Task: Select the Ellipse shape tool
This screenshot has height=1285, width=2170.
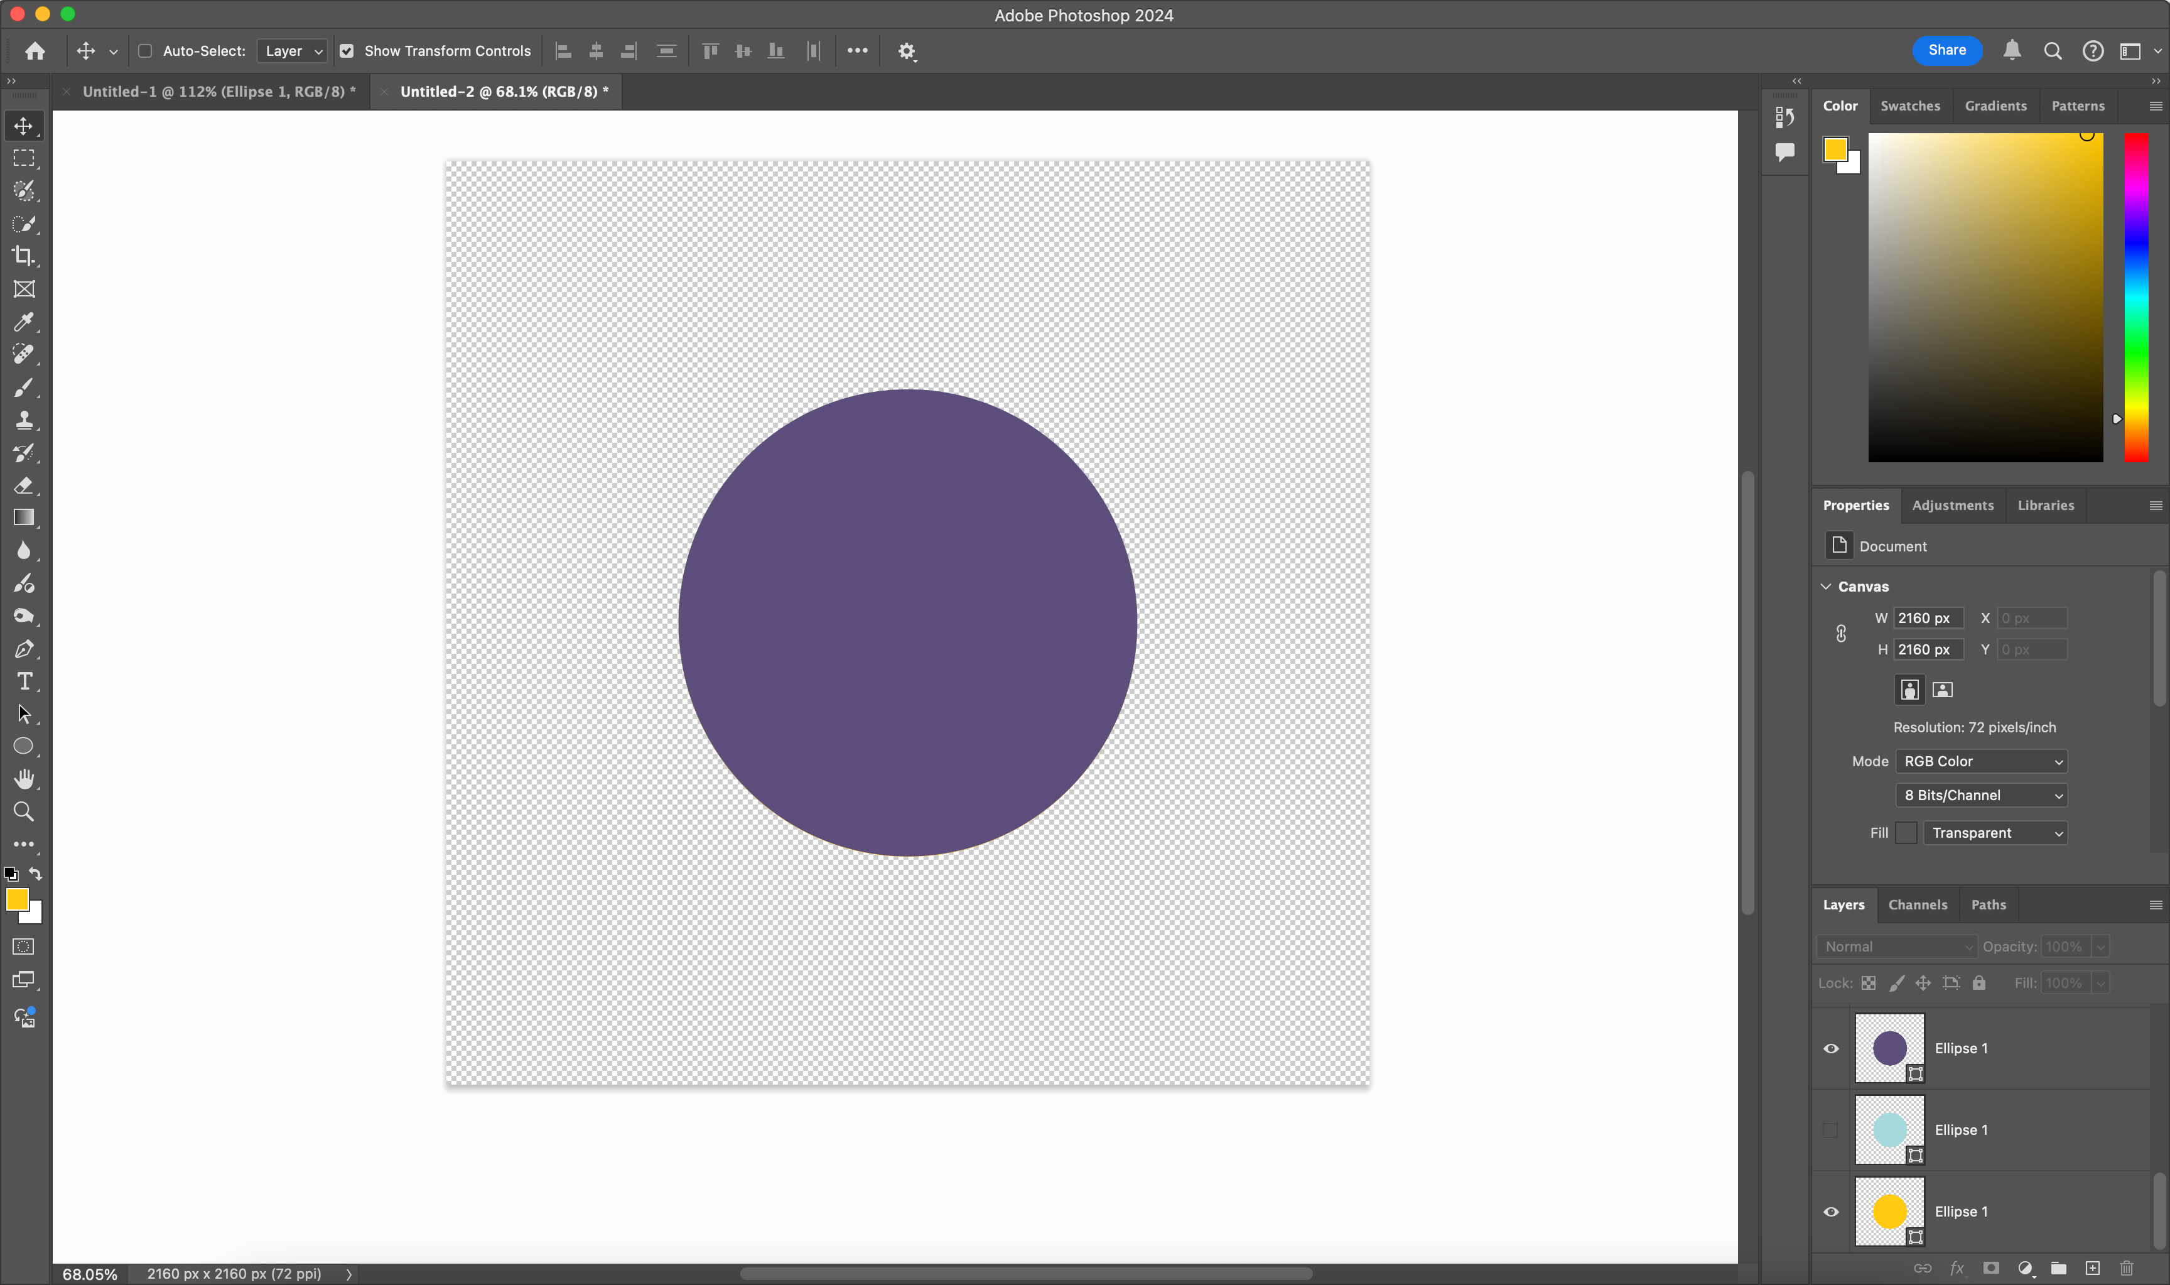Action: (x=24, y=746)
